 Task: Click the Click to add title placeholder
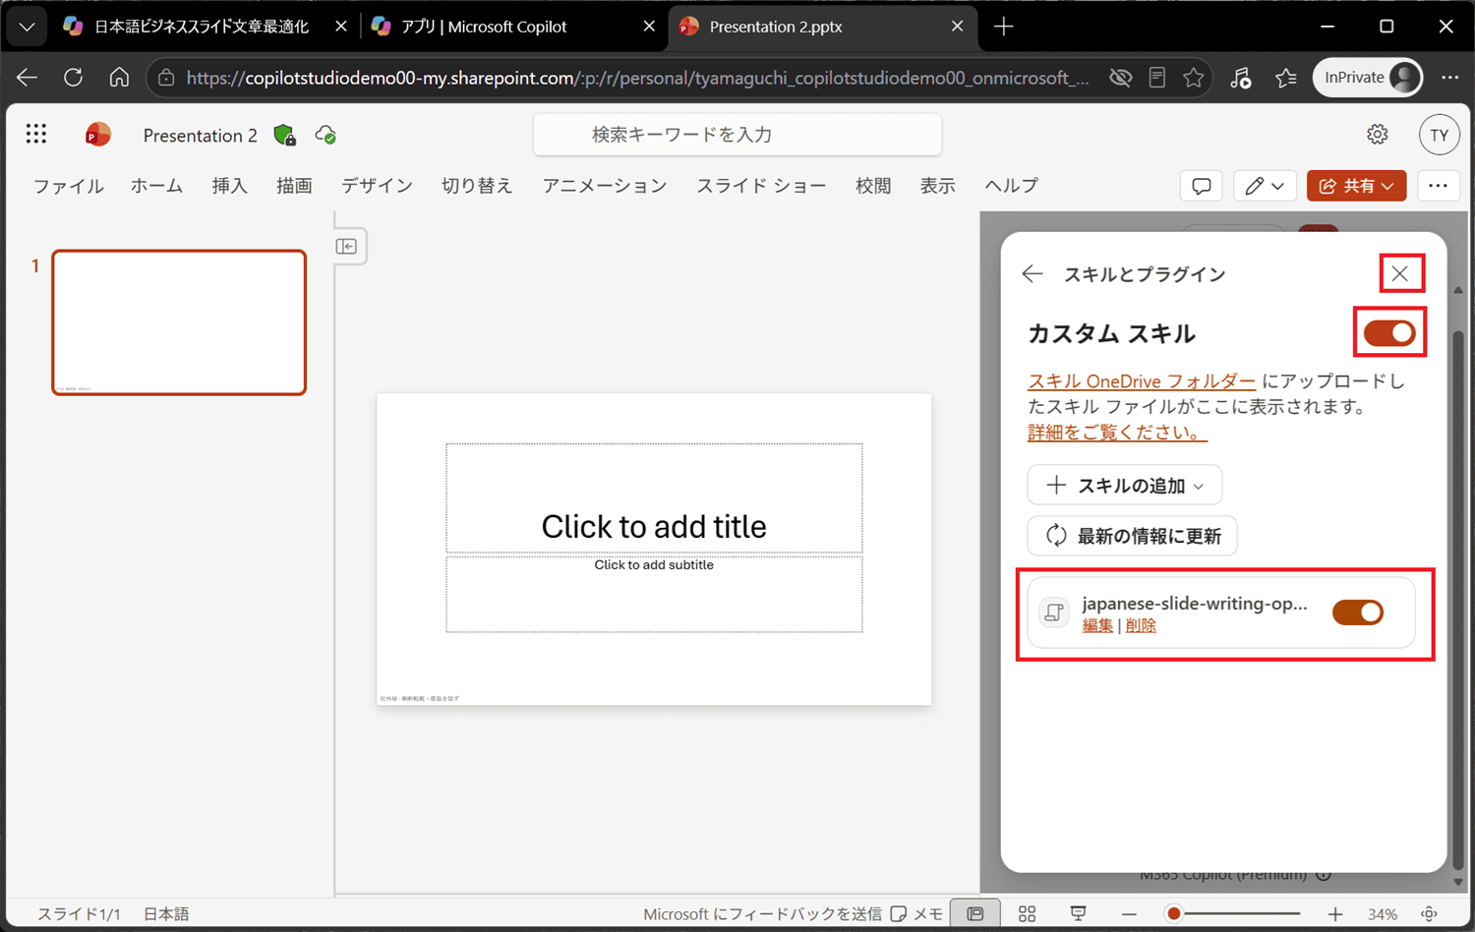654,498
